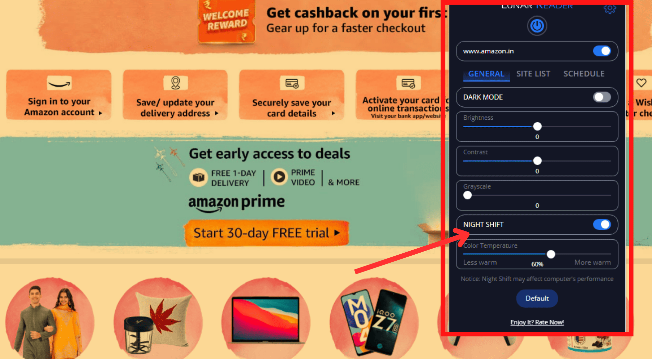Click the card icon above Securely save your card
This screenshot has width=652, height=359.
(292, 83)
